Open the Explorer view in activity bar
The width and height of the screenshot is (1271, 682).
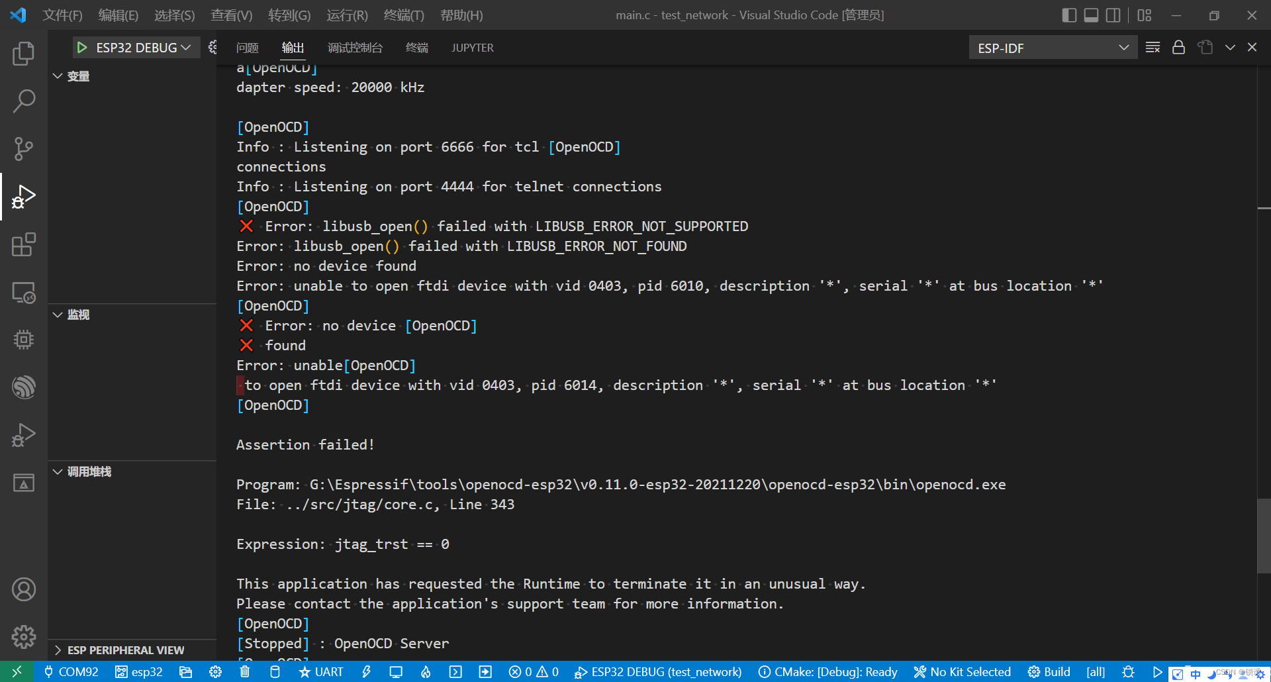24,54
